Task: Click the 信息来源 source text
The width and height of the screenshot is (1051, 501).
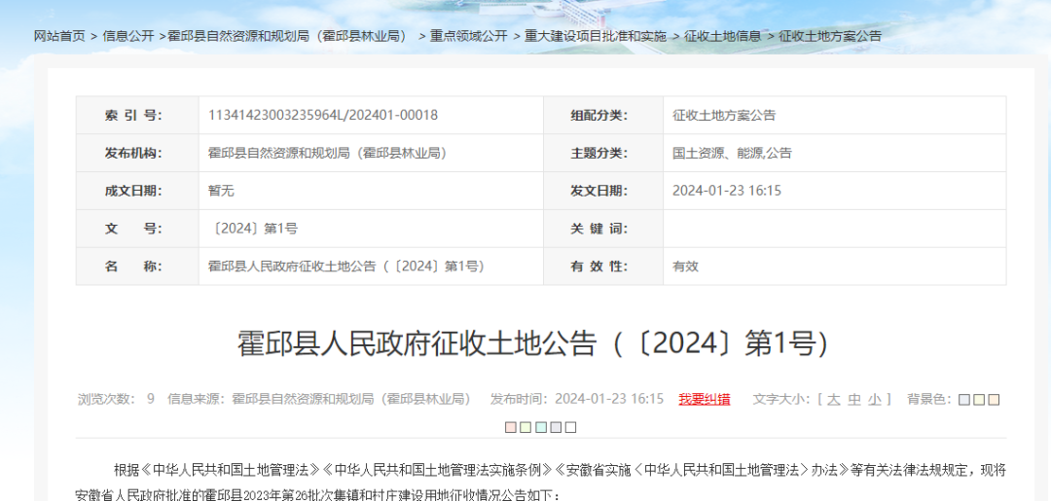Action: pyautogui.click(x=319, y=399)
